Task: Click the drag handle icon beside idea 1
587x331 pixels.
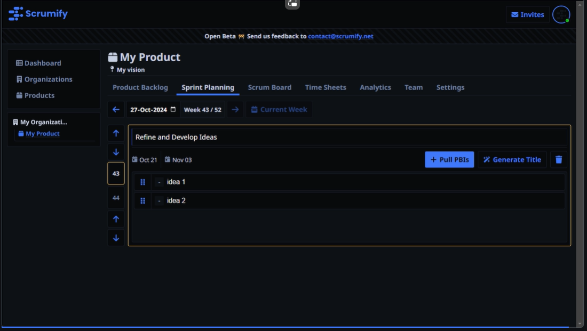Action: 142,182
